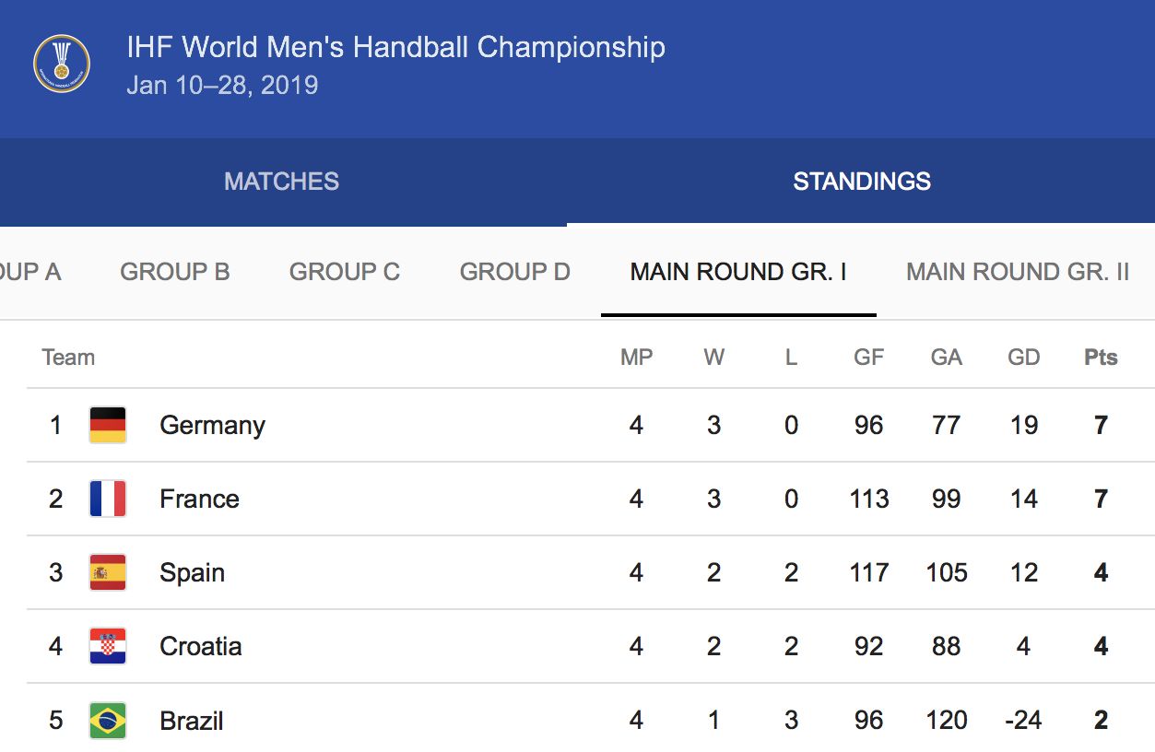Open the Spain team entry

point(192,572)
